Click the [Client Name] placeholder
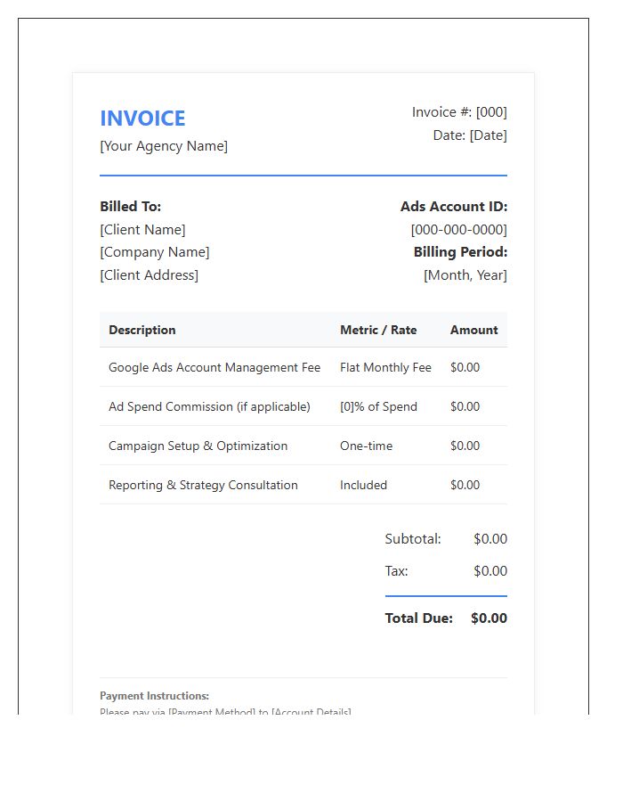The width and height of the screenshot is (623, 802). [143, 230]
